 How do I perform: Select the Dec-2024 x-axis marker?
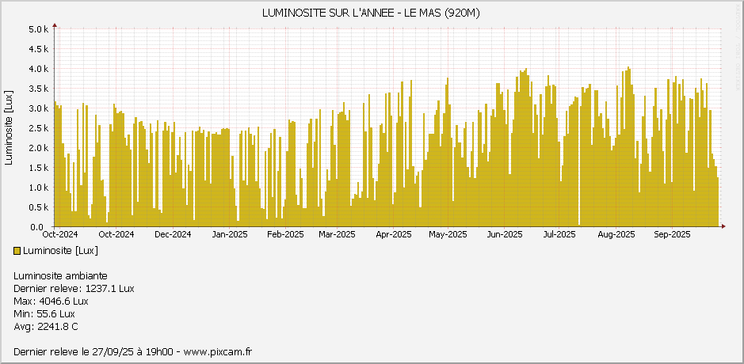click(173, 234)
